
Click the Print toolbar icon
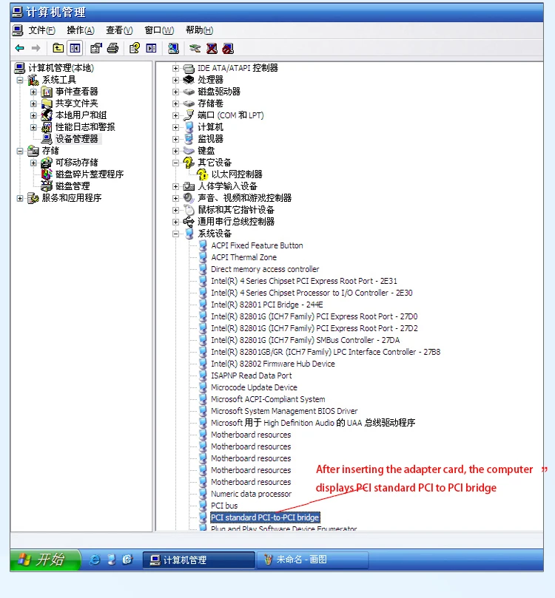[x=112, y=48]
